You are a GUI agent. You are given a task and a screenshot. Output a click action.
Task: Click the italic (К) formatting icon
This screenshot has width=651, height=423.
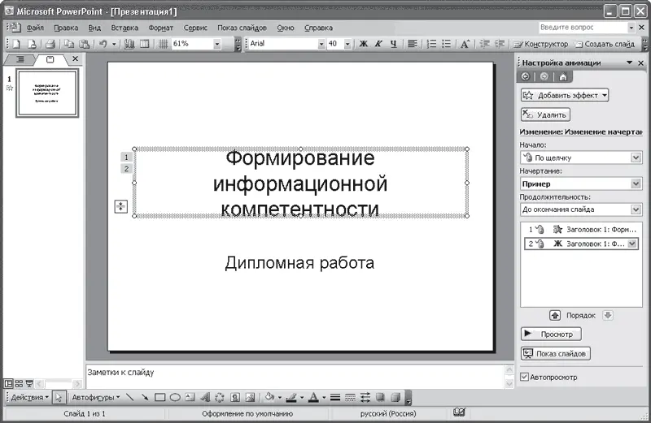click(378, 44)
